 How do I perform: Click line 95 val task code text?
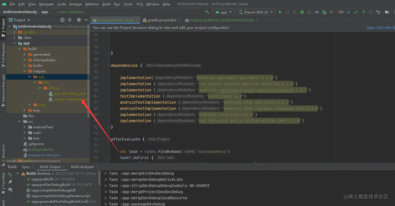tap(175, 151)
